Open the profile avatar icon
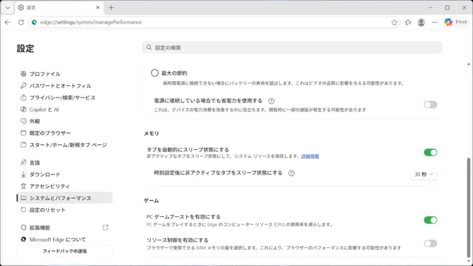Viewport: 473px width, 266px height. pos(421,22)
